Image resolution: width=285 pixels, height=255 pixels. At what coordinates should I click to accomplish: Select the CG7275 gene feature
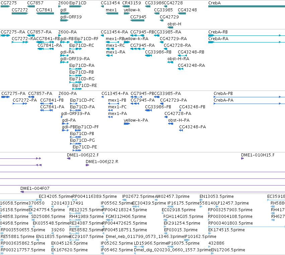5,6
